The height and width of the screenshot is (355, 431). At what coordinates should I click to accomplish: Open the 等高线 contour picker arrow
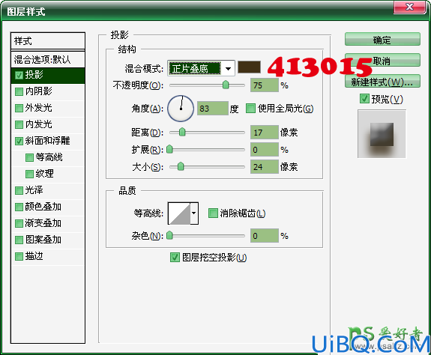(x=194, y=213)
